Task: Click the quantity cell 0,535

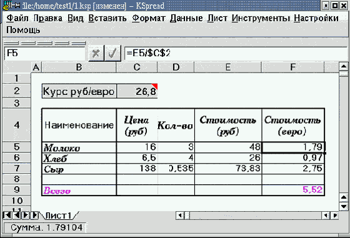Action: pyautogui.click(x=176, y=169)
